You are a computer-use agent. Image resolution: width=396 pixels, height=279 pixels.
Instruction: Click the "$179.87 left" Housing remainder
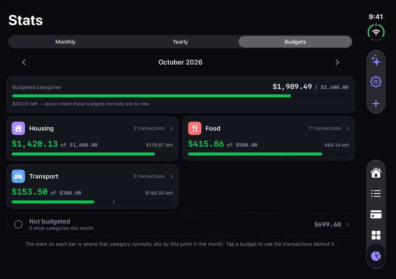pos(159,145)
